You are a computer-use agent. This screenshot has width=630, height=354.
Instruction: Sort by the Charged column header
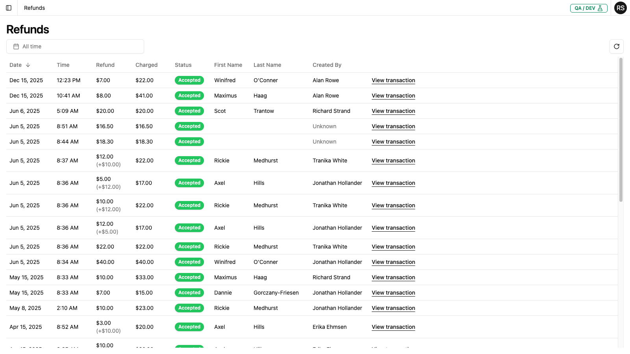(146, 65)
